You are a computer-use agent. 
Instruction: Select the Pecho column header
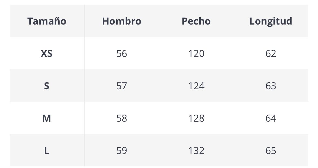[x=196, y=21]
